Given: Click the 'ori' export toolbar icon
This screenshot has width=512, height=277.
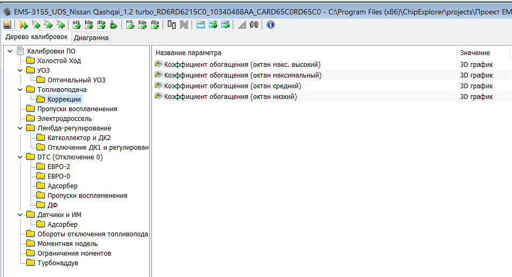Looking at the screenshot, I should (76, 25).
